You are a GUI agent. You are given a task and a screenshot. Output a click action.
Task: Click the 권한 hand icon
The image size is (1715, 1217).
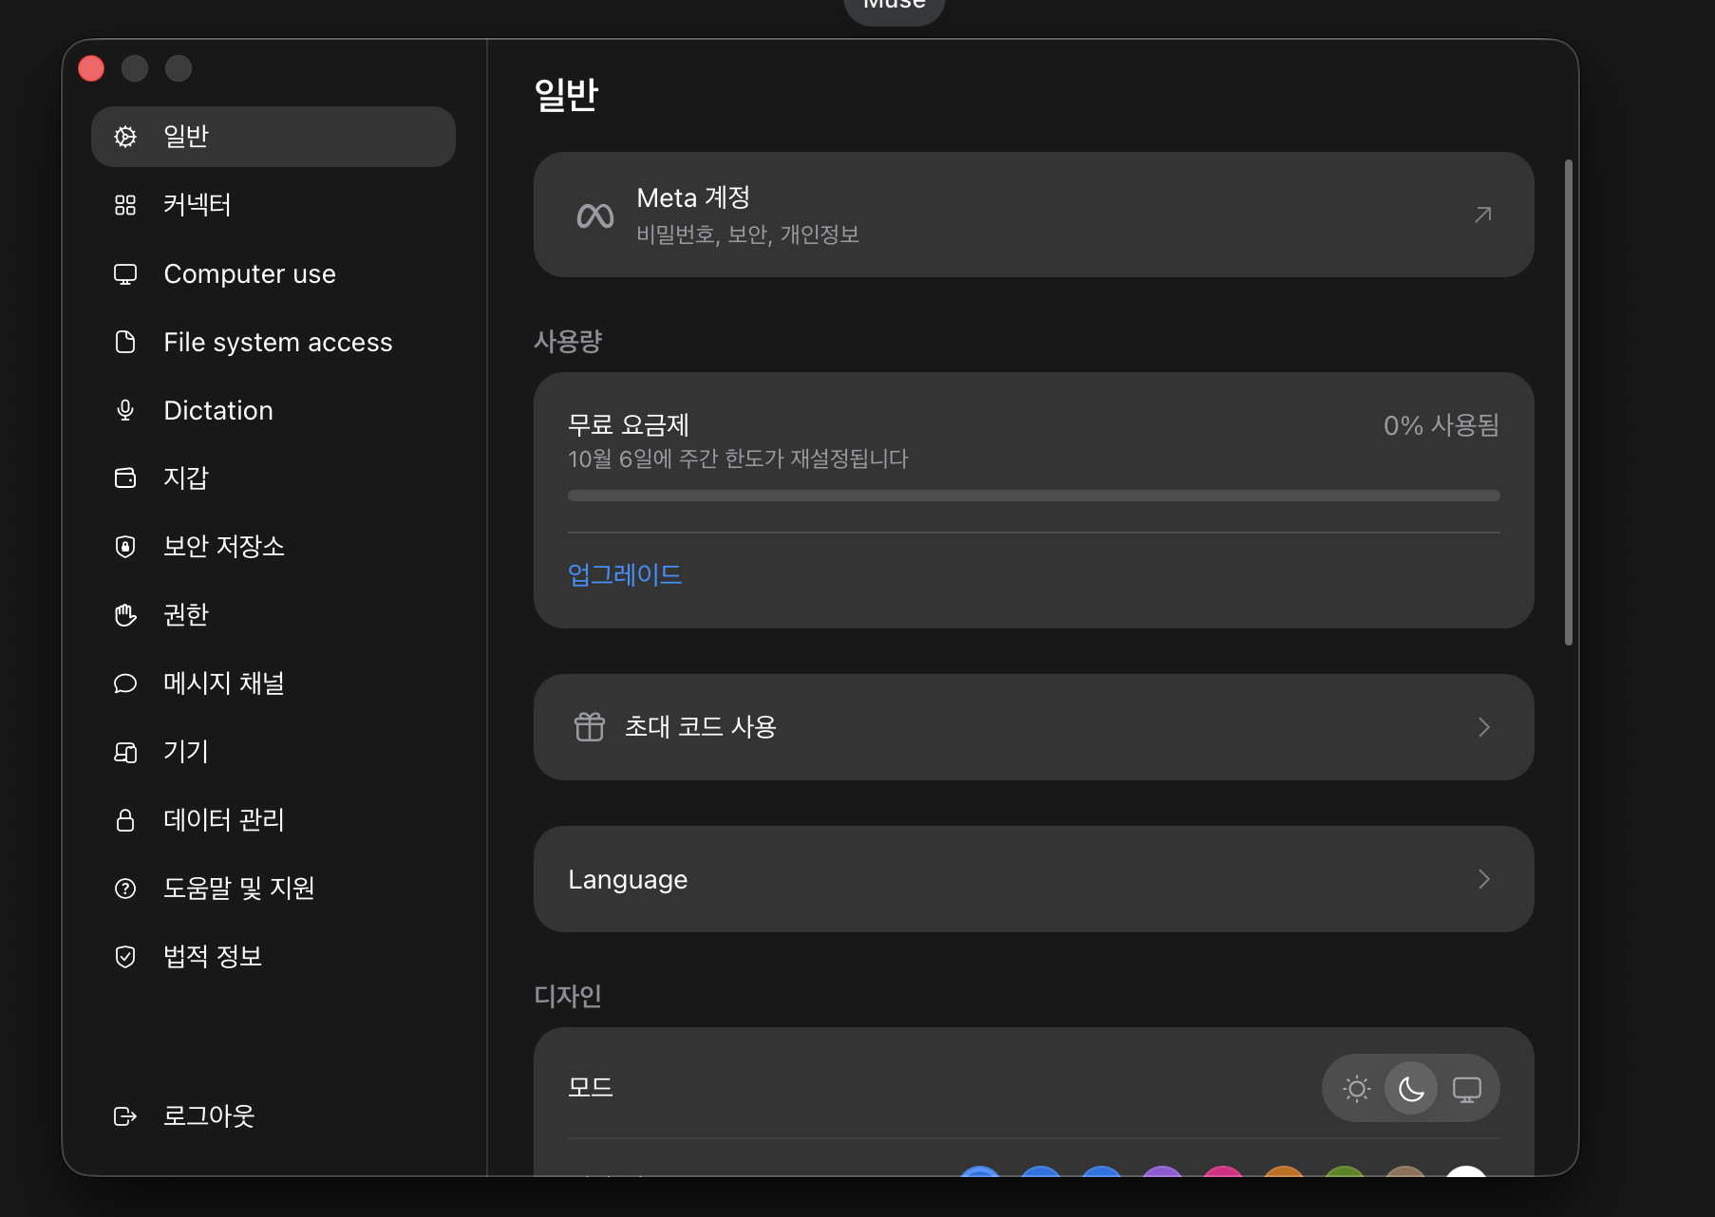125,615
